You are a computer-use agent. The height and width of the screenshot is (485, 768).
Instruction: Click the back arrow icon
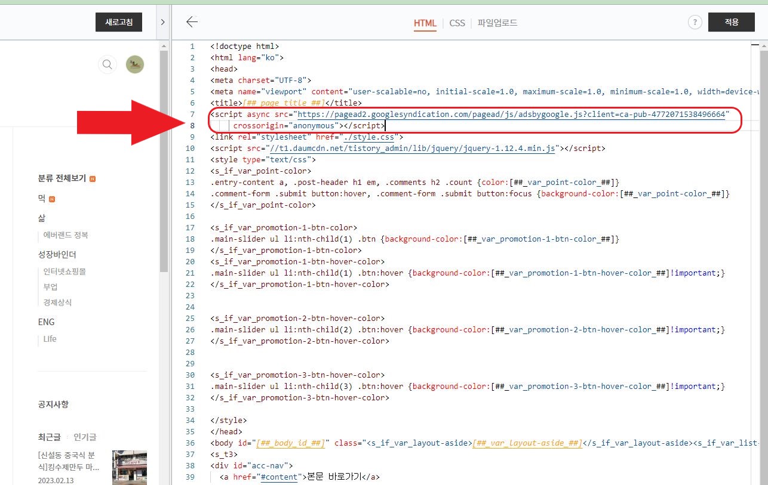192,22
